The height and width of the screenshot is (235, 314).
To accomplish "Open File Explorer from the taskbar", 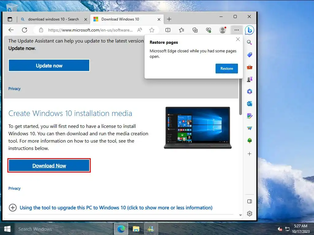I will pos(136,229).
